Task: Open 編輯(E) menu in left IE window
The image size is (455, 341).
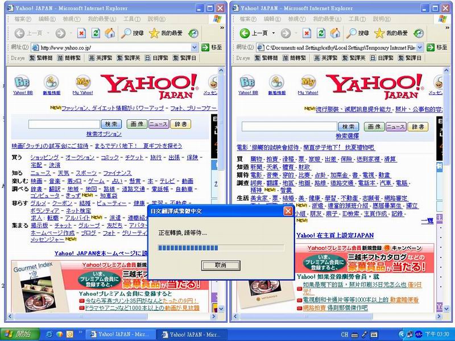Action: click(x=47, y=19)
